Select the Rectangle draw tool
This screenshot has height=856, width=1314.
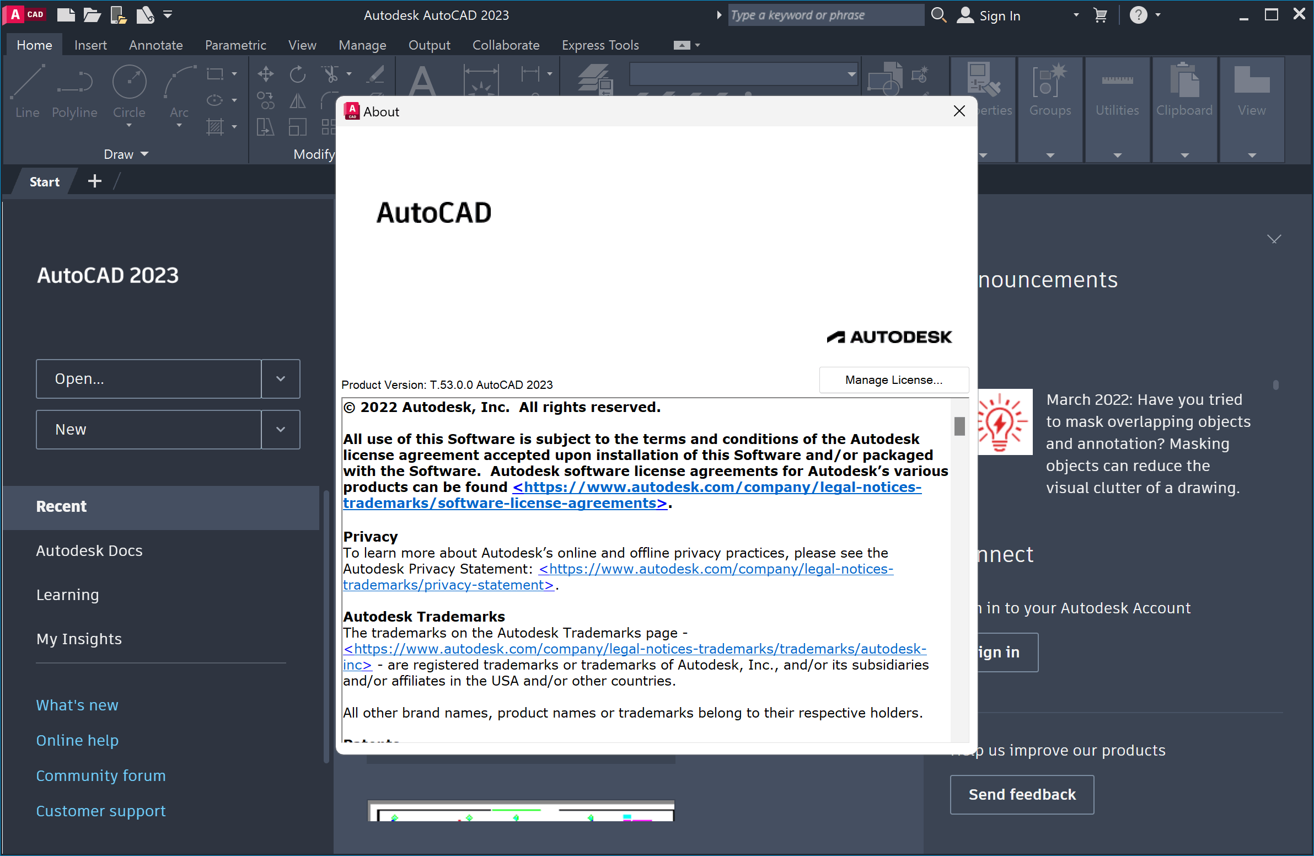(x=214, y=73)
